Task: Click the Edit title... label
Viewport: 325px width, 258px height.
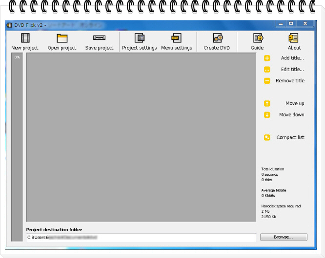Action: pos(292,69)
